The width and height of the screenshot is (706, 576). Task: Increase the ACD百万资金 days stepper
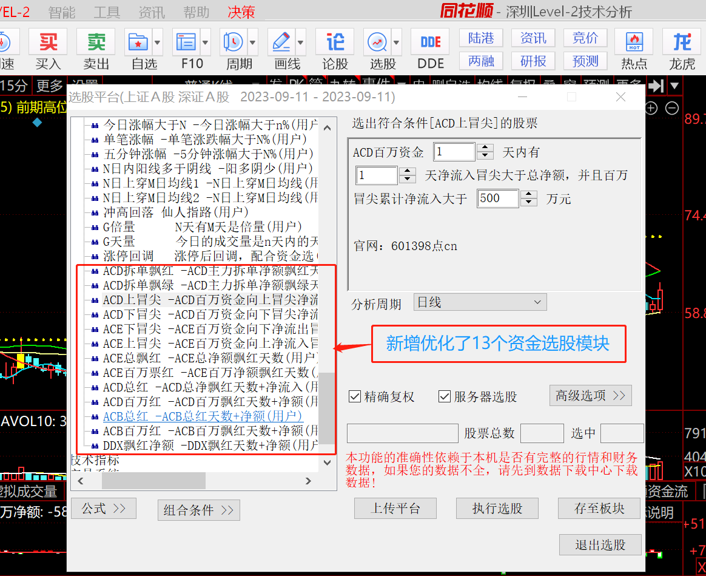point(485,147)
